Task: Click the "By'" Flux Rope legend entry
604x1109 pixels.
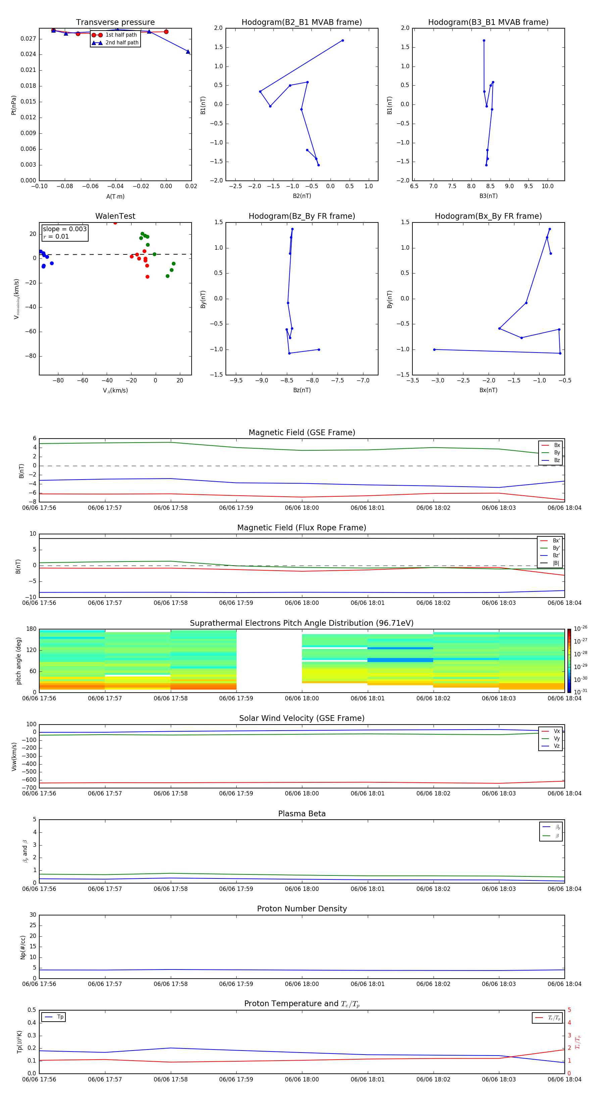Action: (550, 548)
